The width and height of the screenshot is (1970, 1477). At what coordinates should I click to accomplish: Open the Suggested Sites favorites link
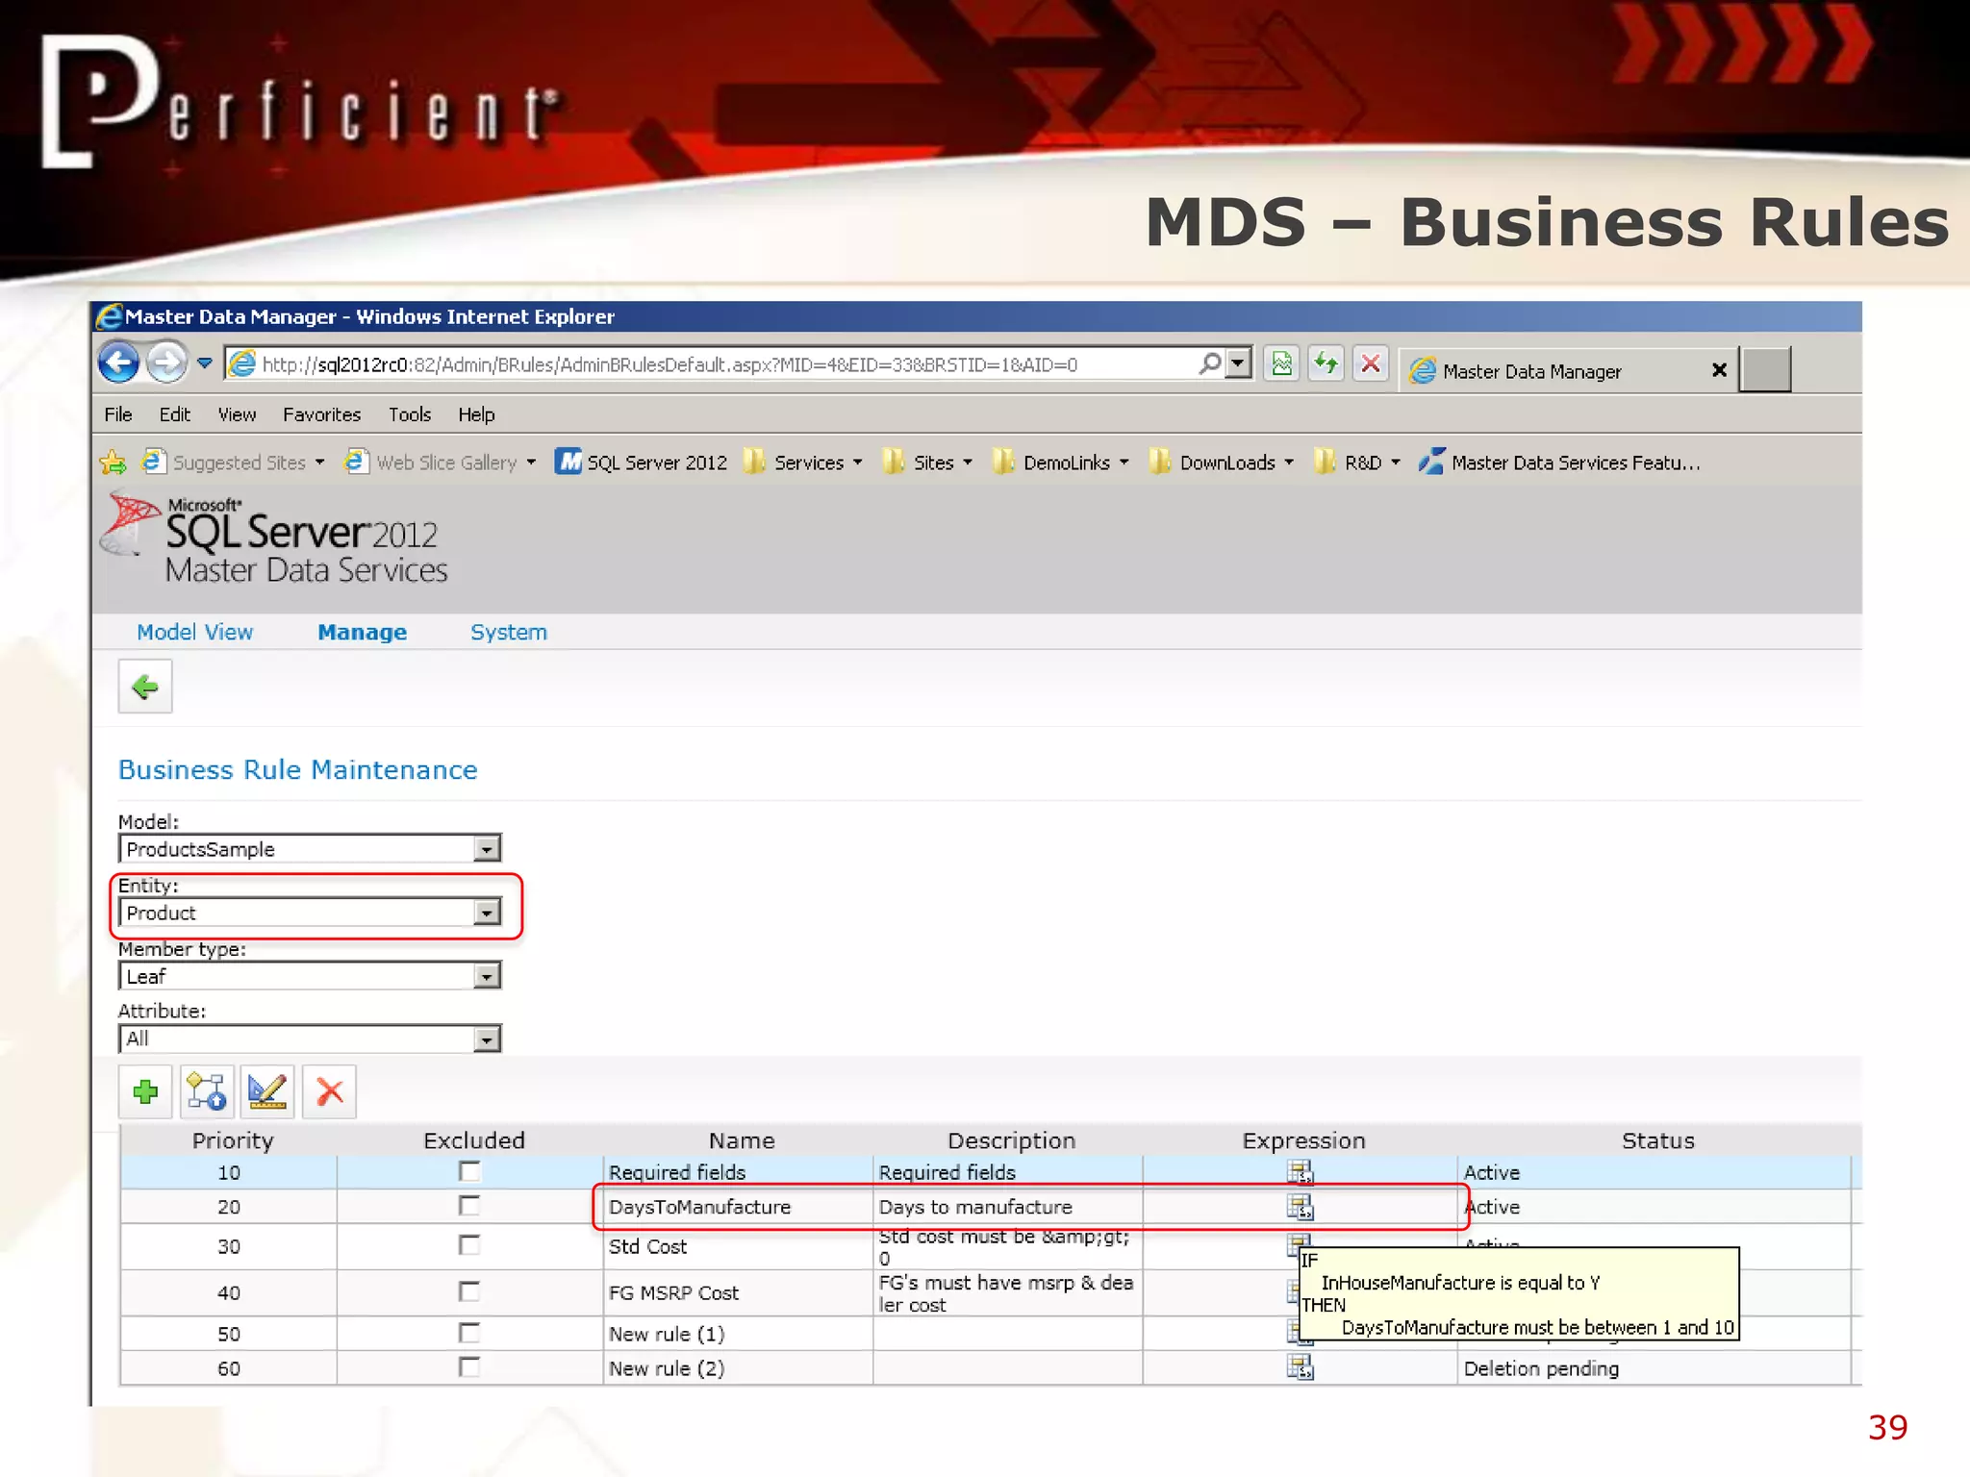pyautogui.click(x=234, y=463)
